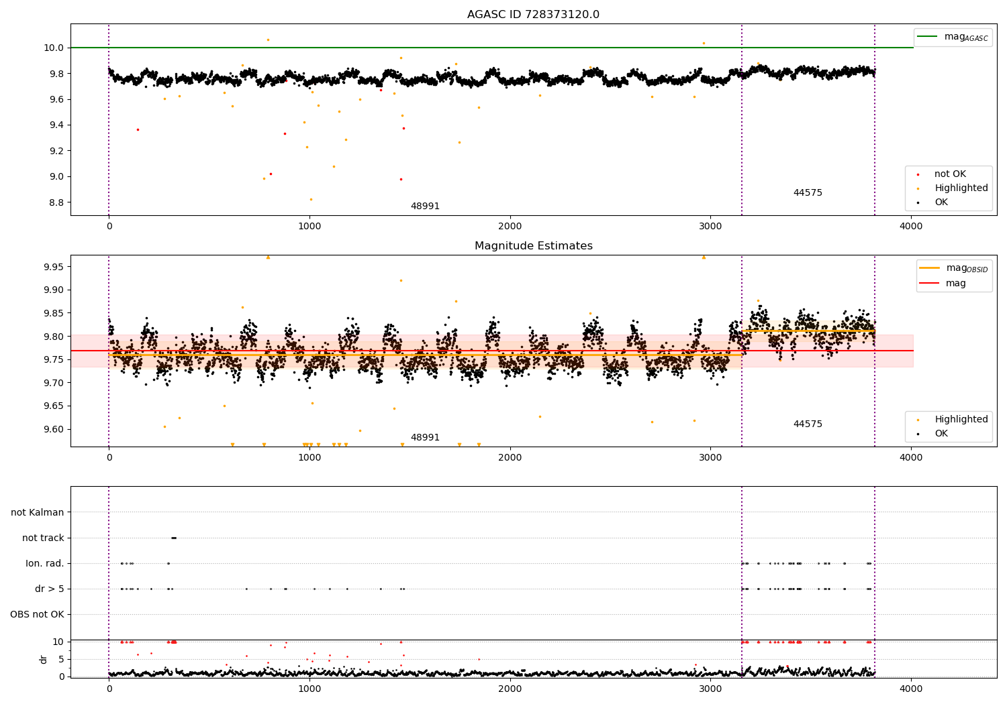
Task: Click the "9.0" y-axis tick label
Action: pyautogui.click(x=56, y=177)
